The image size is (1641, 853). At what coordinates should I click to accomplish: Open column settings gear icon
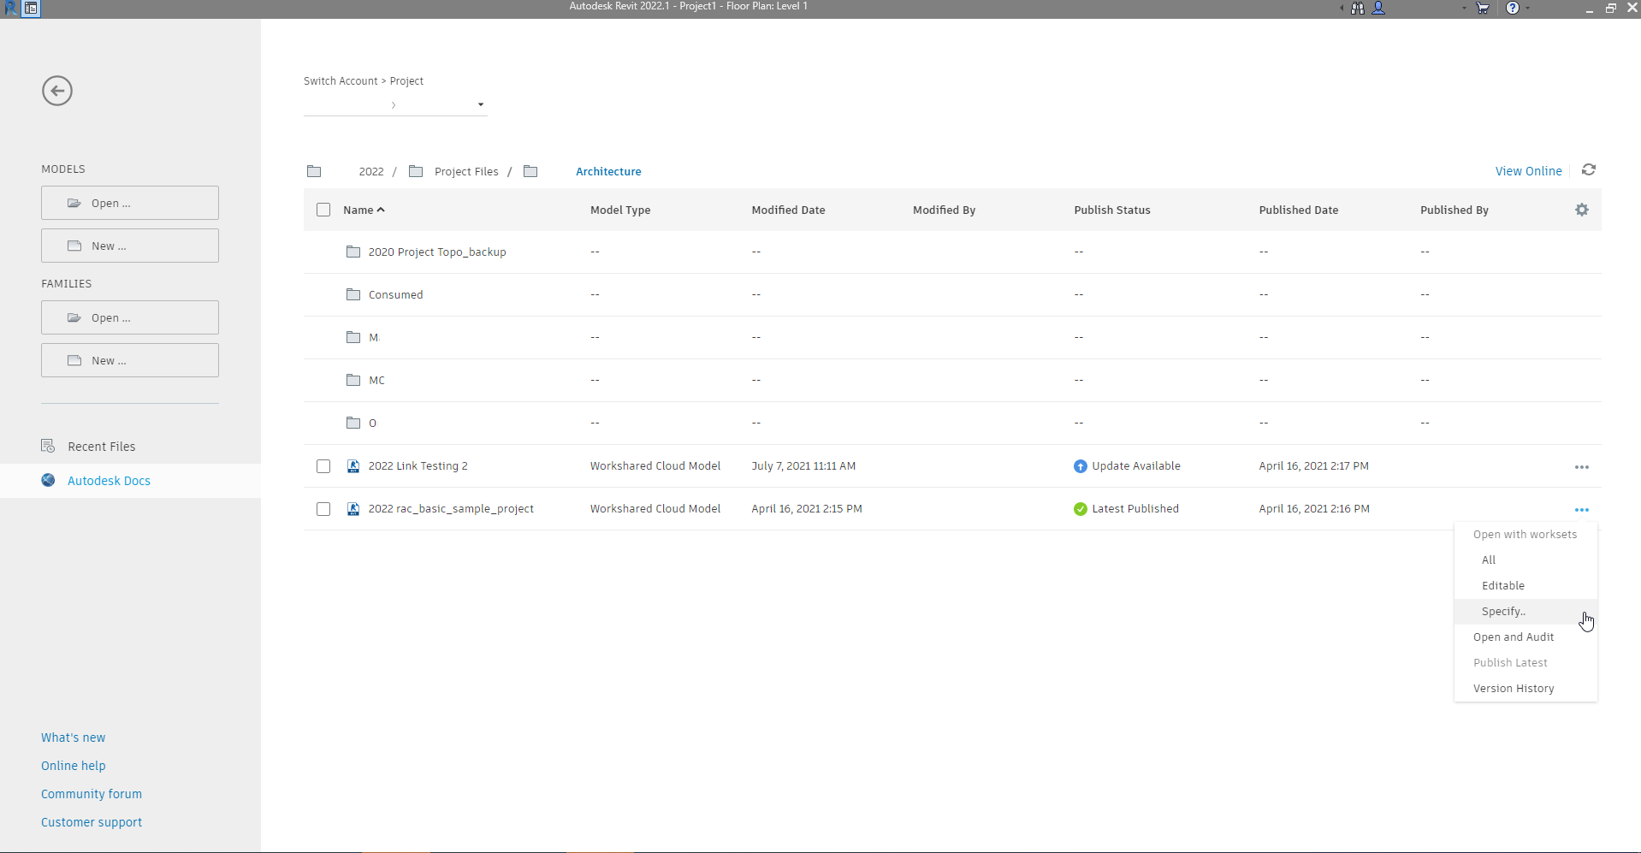1582,210
